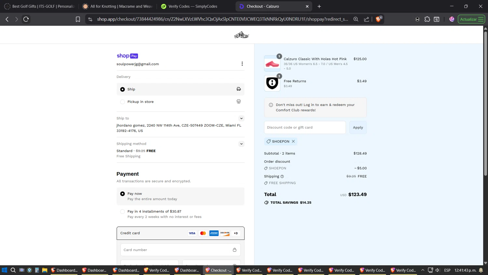The height and width of the screenshot is (275, 488).
Task: Close the Checkout - Calzuro tab
Action: pos(307,6)
